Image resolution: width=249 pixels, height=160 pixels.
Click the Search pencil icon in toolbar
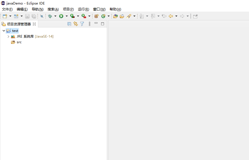coord(129,16)
